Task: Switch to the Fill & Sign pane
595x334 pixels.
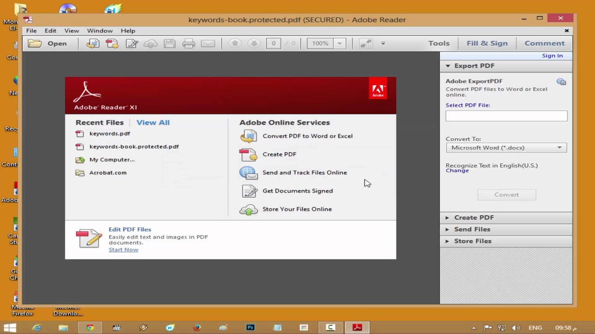Action: [487, 43]
